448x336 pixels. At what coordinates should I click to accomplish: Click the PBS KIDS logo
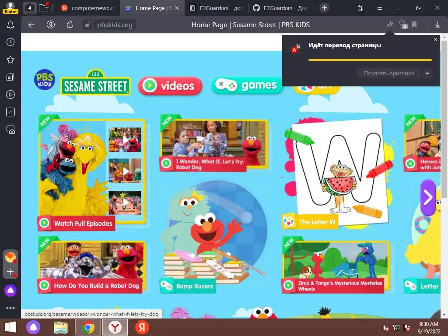[x=45, y=80]
